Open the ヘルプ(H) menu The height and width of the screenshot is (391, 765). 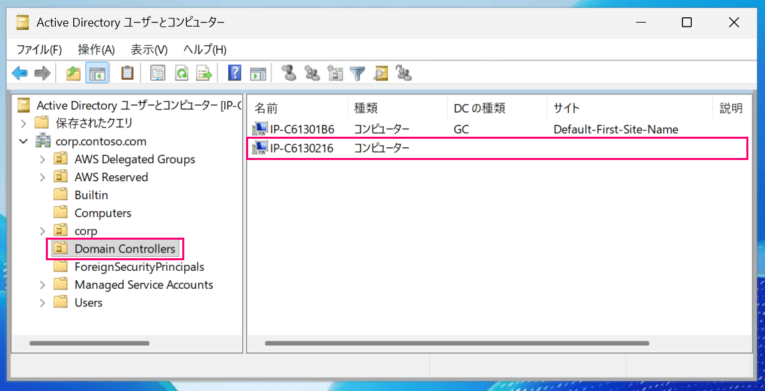tap(205, 49)
